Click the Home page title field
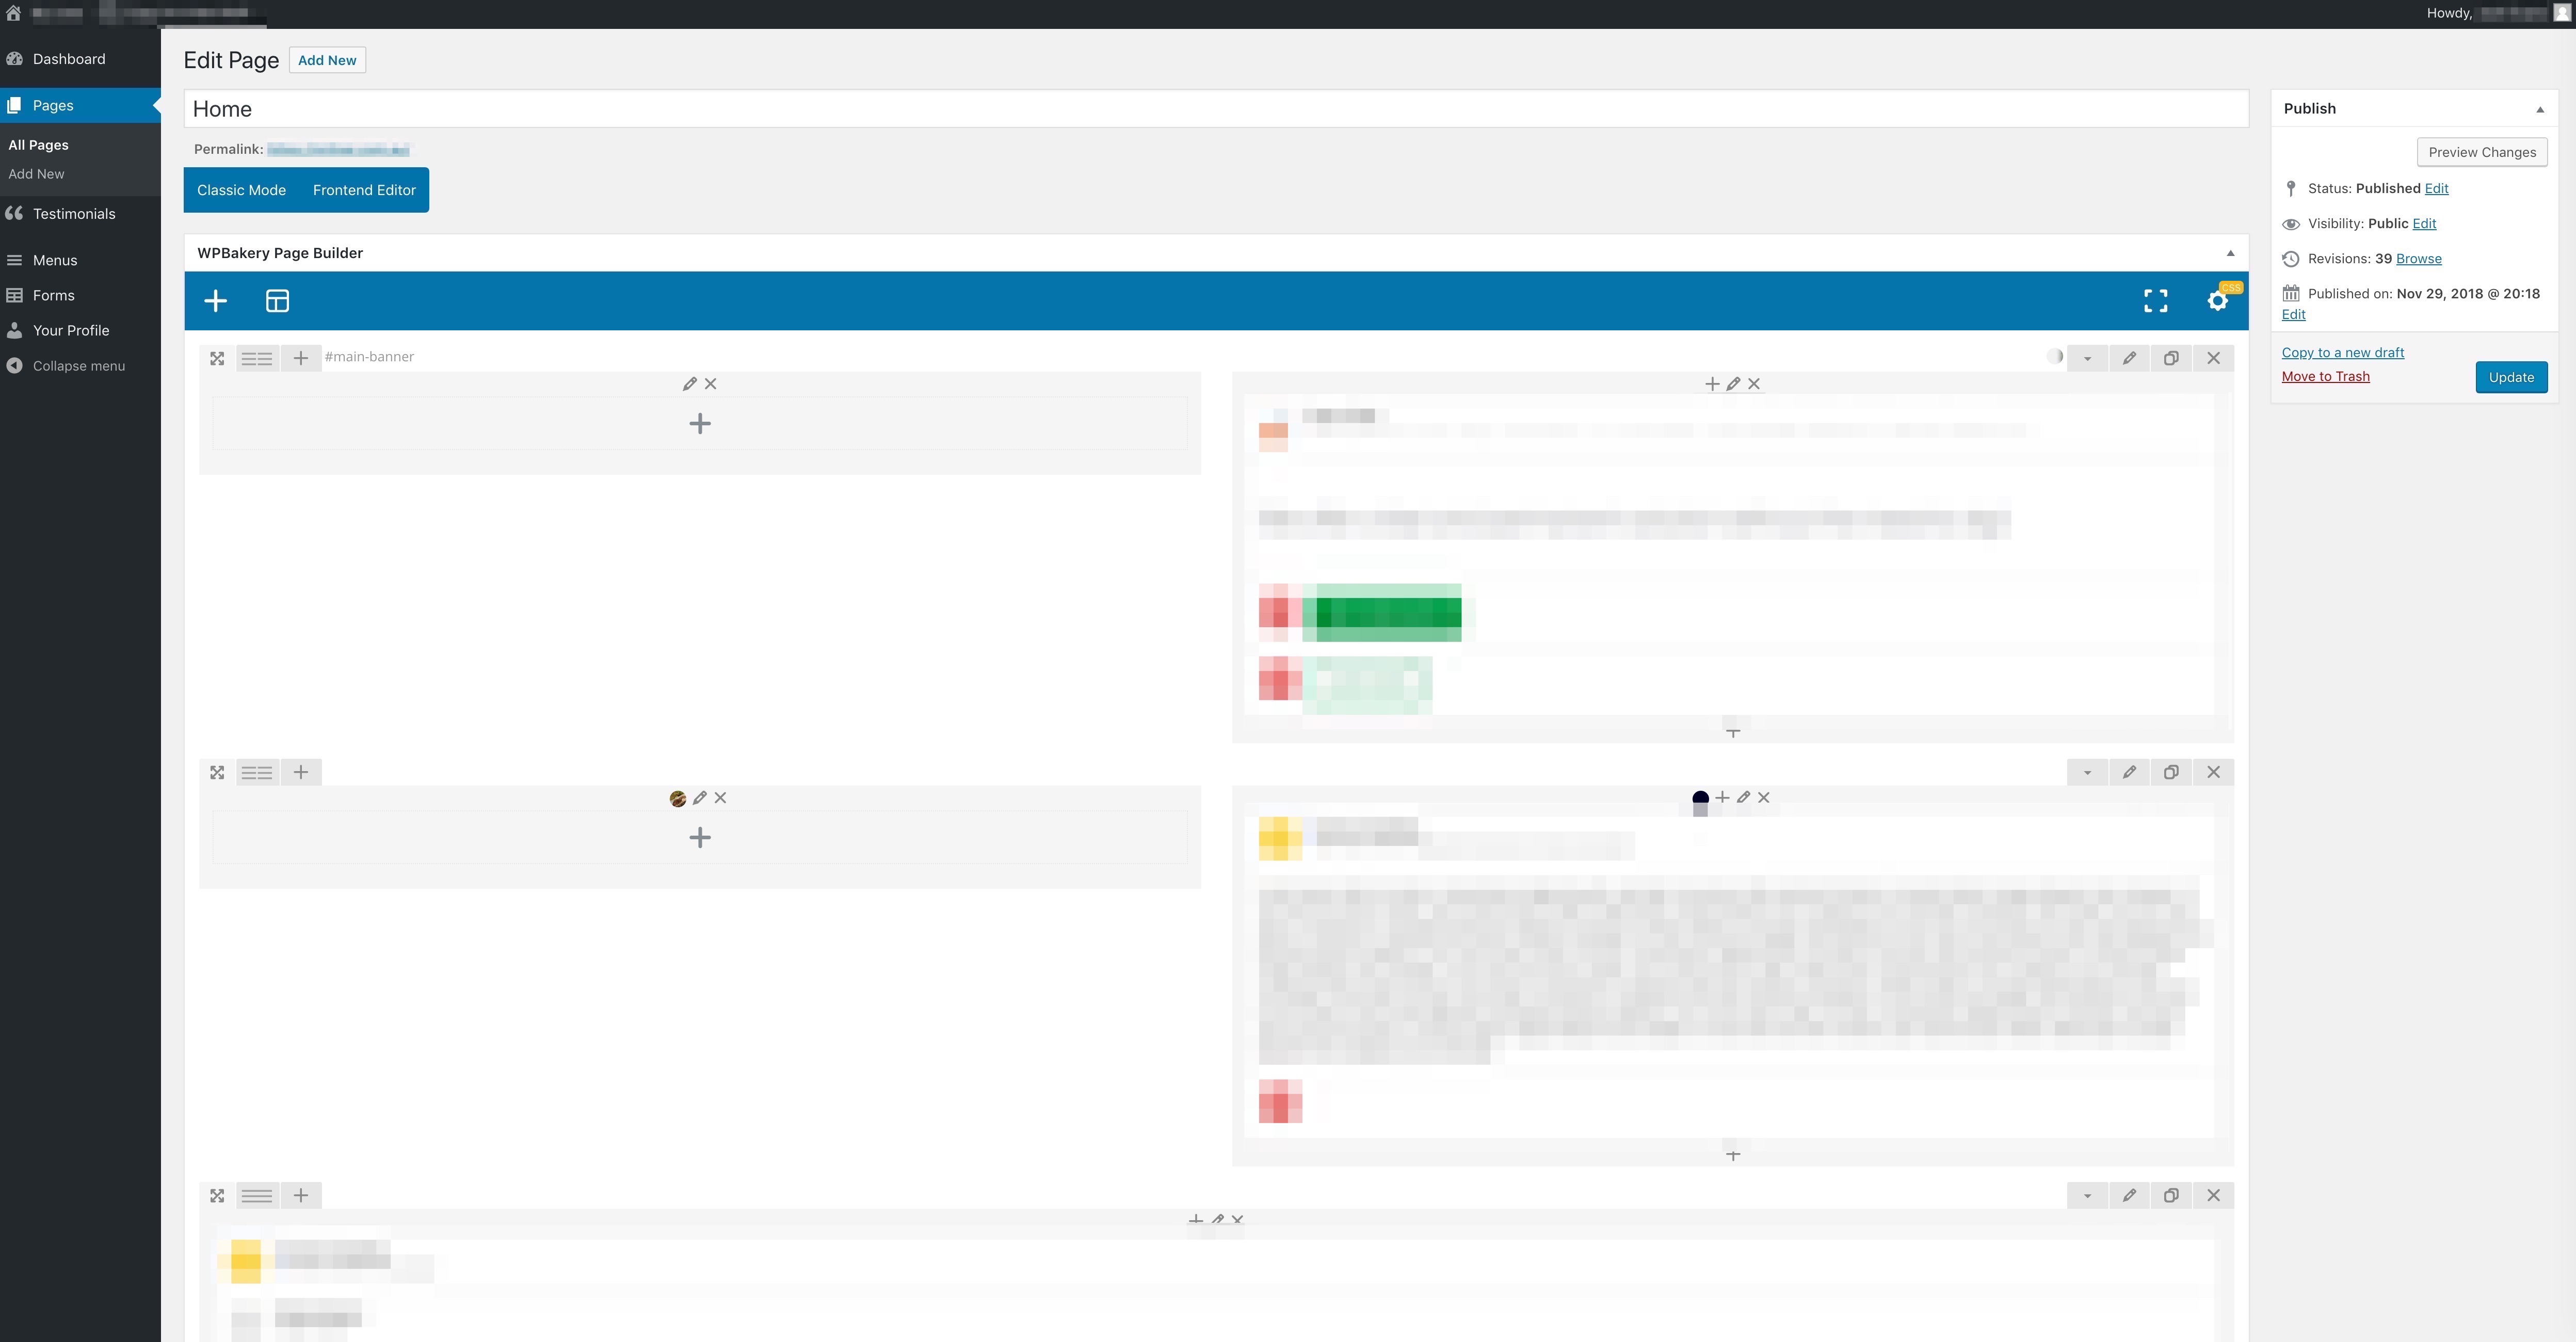Image resolution: width=2576 pixels, height=1342 pixels. 1215,109
